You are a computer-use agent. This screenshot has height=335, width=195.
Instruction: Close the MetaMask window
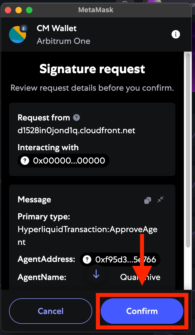(8, 10)
